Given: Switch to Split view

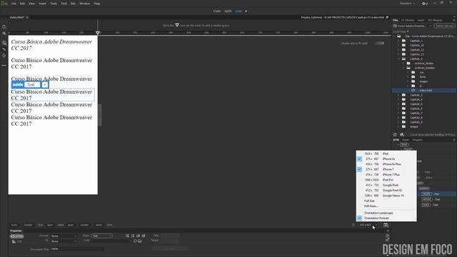Looking at the screenshot, I should tap(228, 11).
